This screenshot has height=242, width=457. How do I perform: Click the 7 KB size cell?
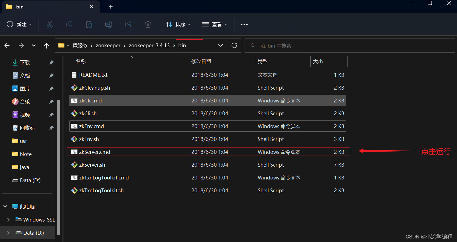pyautogui.click(x=339, y=165)
